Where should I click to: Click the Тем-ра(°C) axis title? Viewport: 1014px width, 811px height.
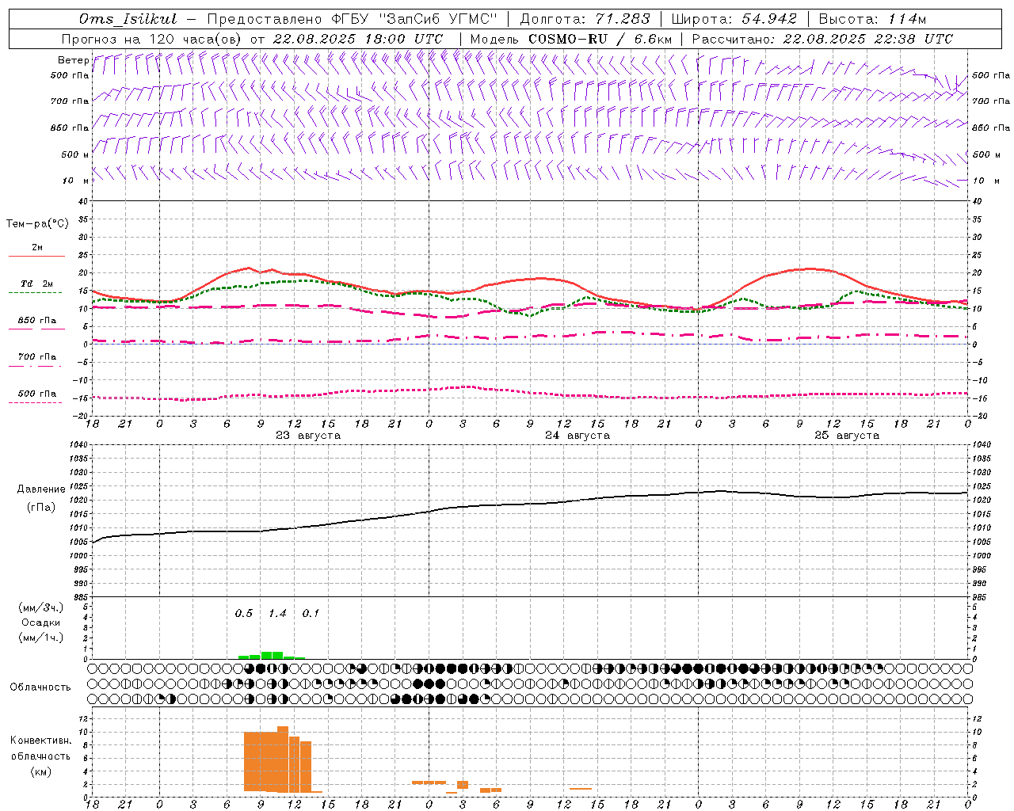37,224
